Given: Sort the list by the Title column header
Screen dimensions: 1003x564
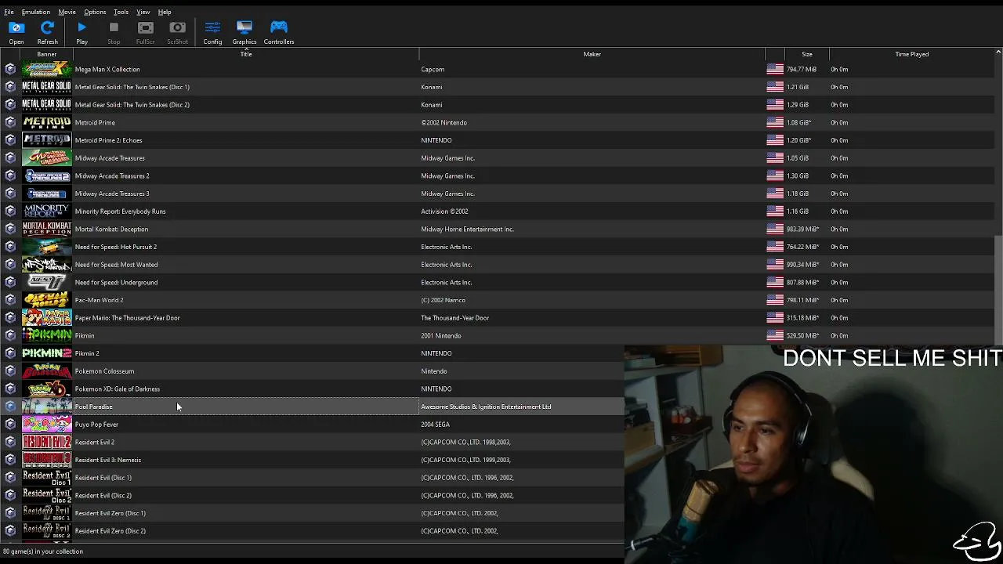Looking at the screenshot, I should click(x=246, y=54).
